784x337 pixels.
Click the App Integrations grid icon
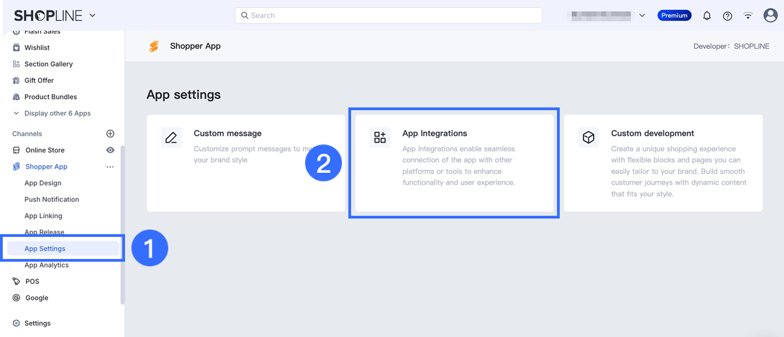pyautogui.click(x=380, y=137)
